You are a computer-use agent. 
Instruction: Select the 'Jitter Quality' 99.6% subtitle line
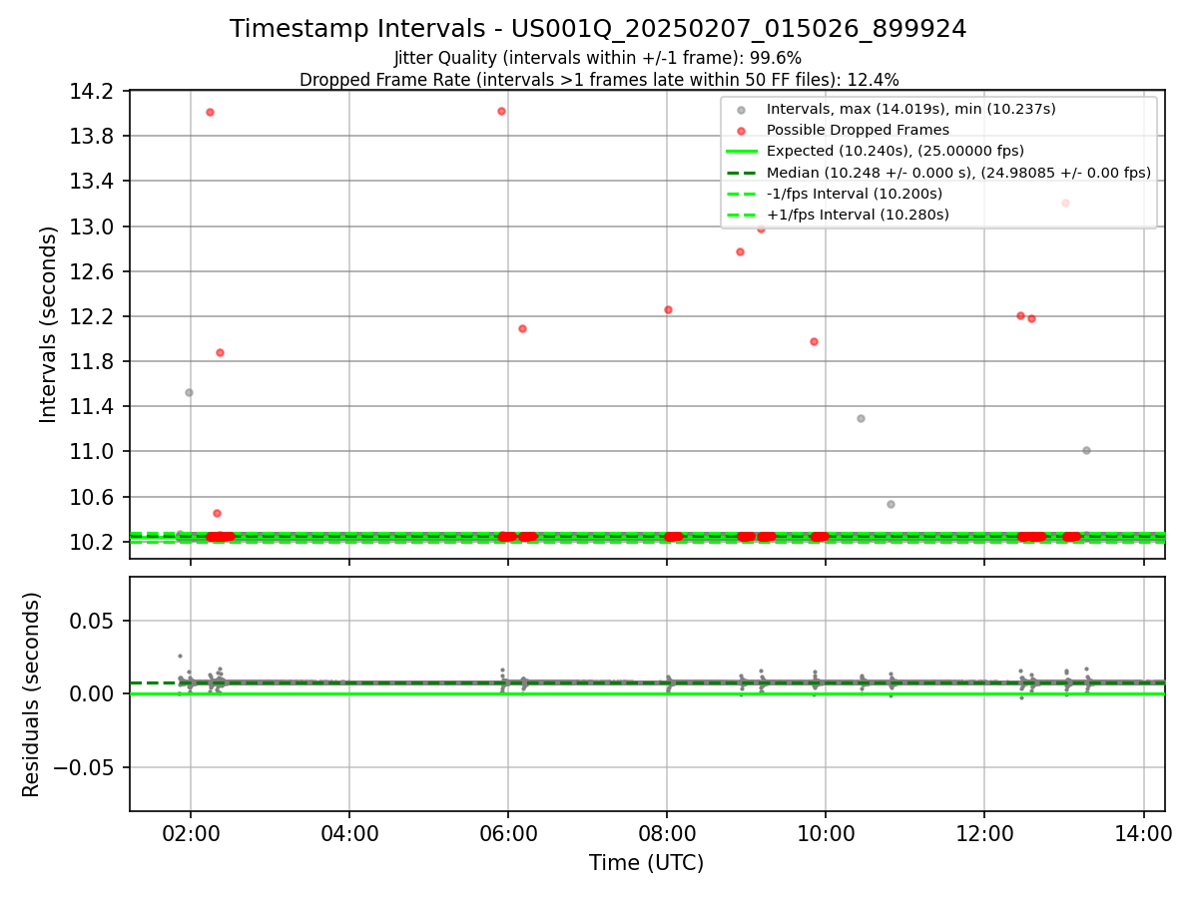598,58
